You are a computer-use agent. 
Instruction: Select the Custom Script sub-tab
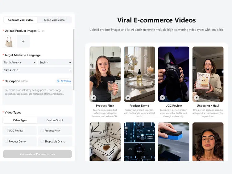55,120
